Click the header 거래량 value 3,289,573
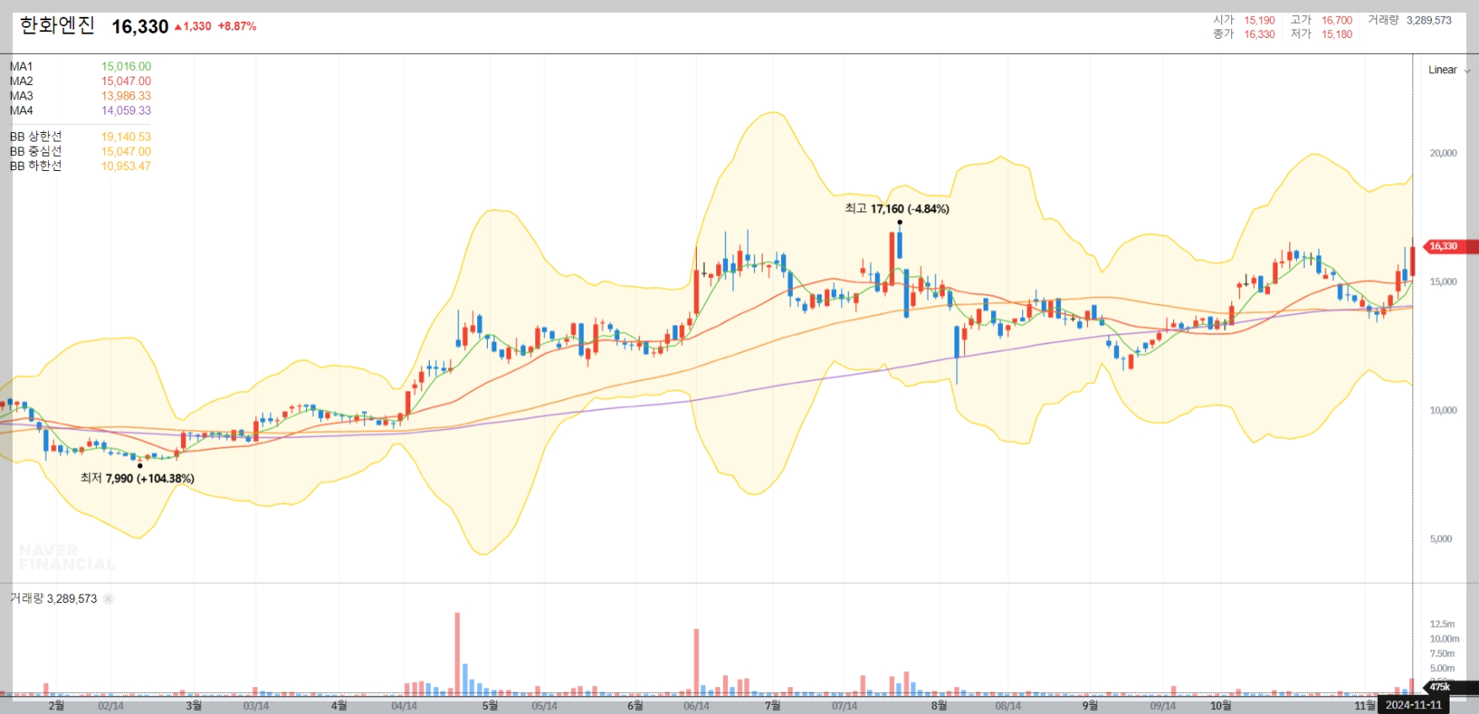 coord(1428,20)
